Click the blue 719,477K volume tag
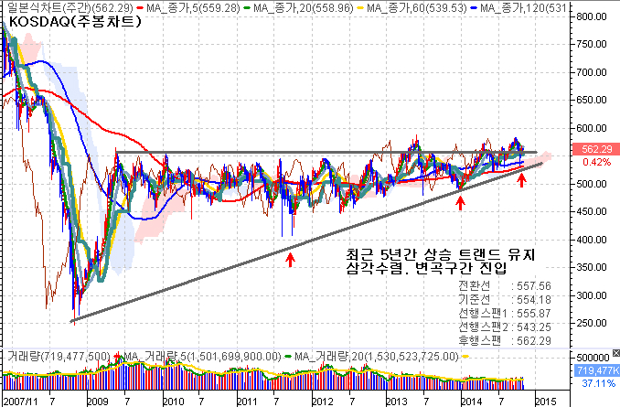Viewport: 620px width, 407px height. pyautogui.click(x=600, y=370)
